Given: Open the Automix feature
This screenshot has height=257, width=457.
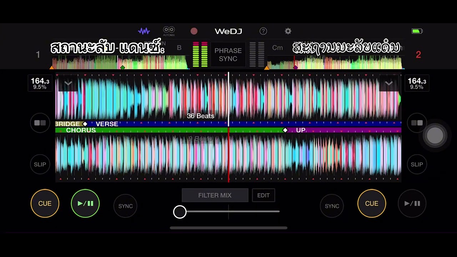Looking at the screenshot, I should (x=169, y=31).
